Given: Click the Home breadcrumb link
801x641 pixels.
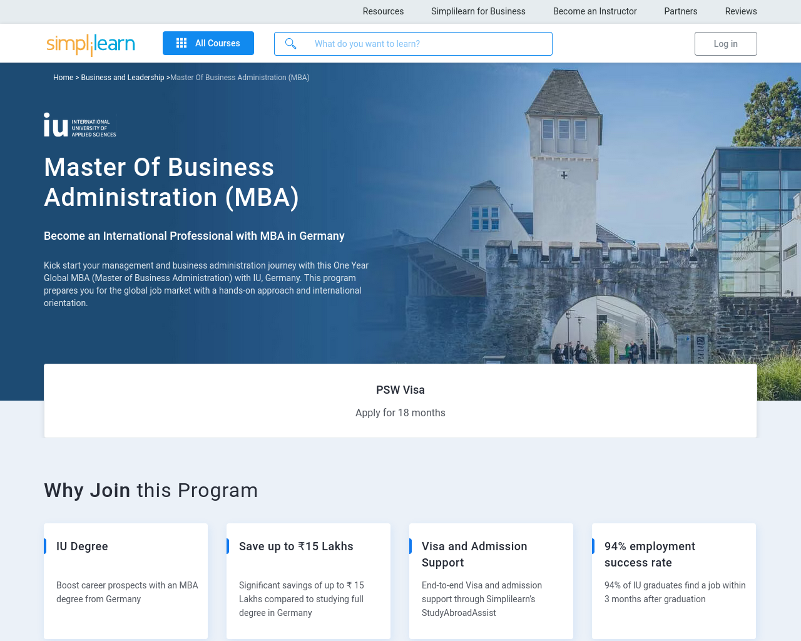Looking at the screenshot, I should (x=63, y=78).
